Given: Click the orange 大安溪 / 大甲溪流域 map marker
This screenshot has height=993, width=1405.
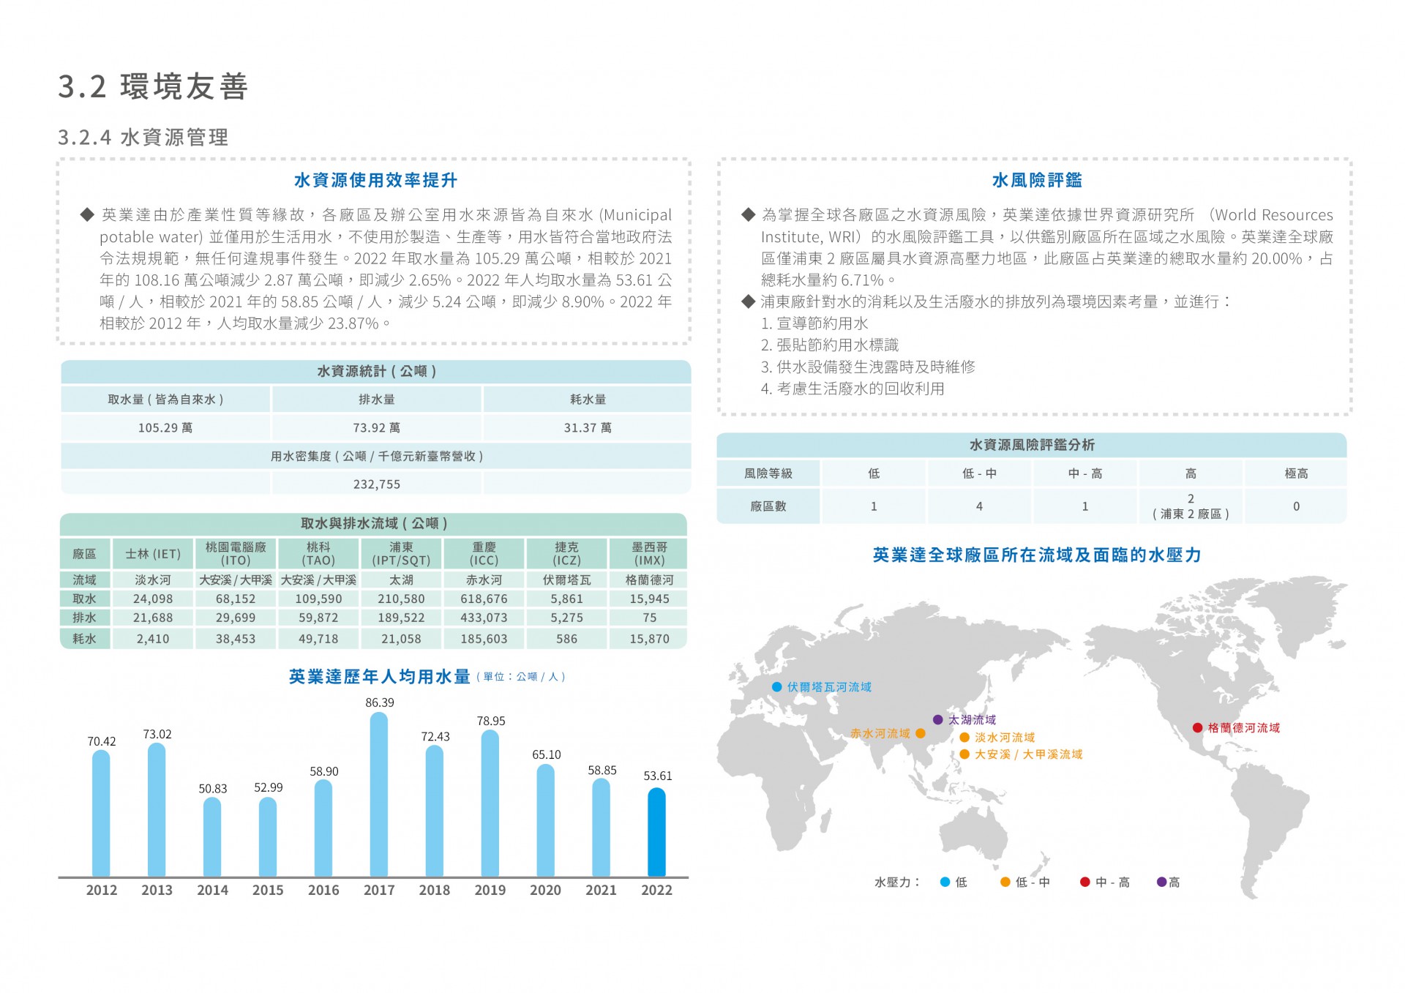Looking at the screenshot, I should click(x=964, y=754).
